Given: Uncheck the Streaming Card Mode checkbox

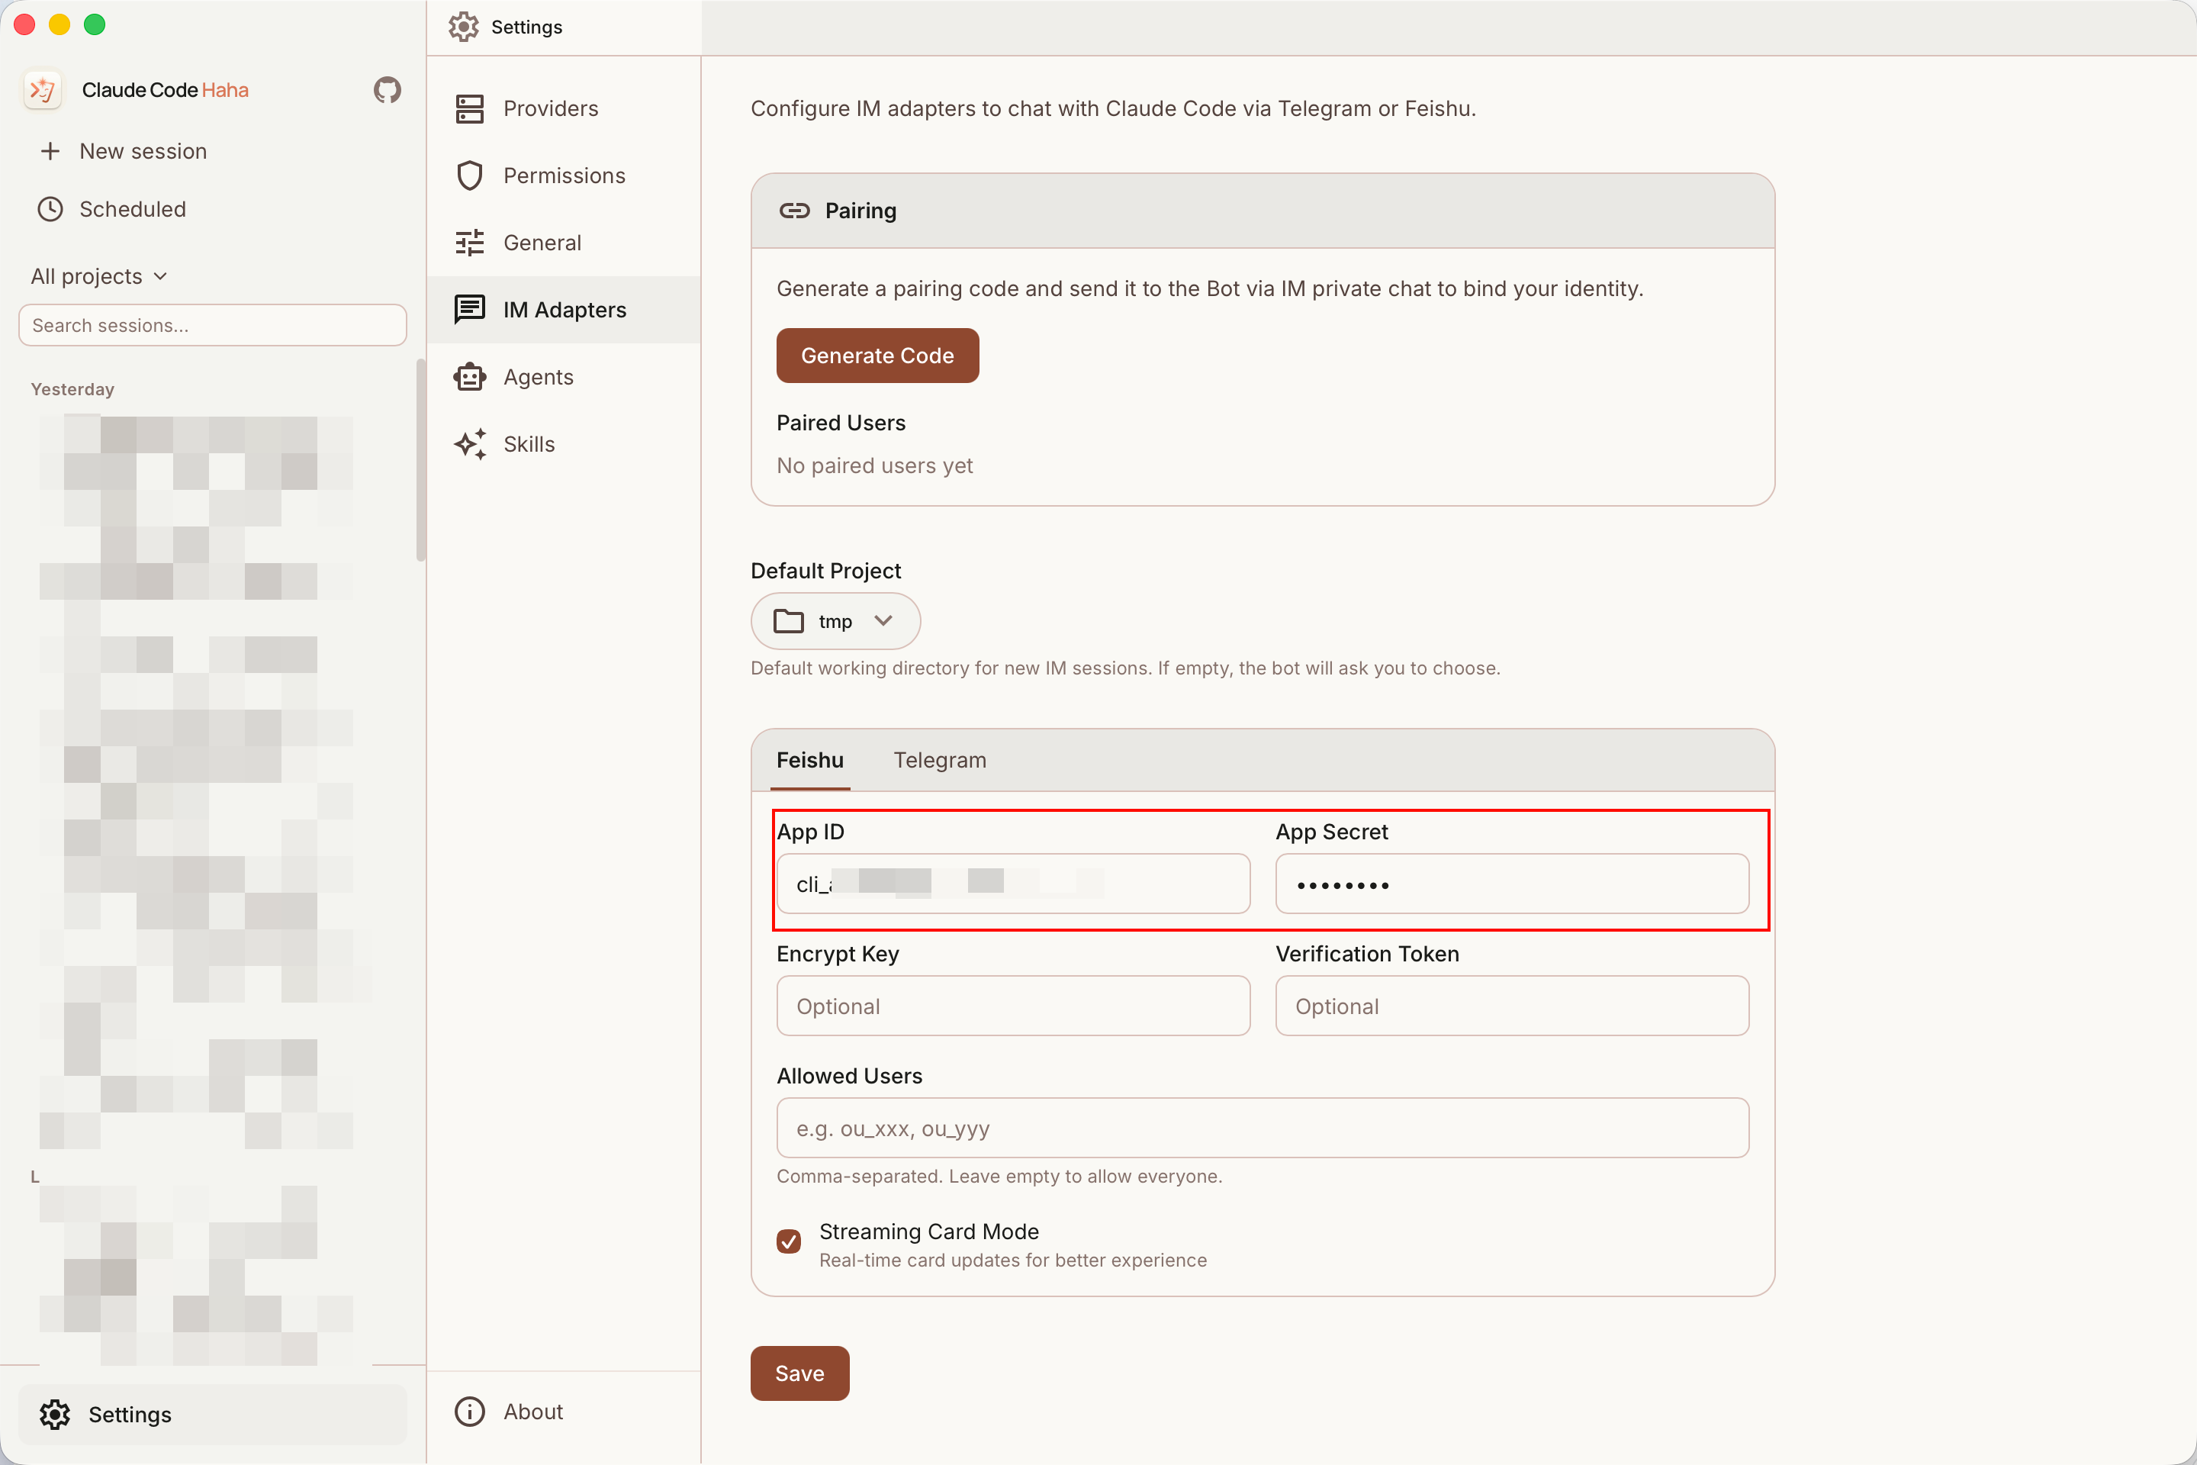Looking at the screenshot, I should pyautogui.click(x=788, y=1241).
